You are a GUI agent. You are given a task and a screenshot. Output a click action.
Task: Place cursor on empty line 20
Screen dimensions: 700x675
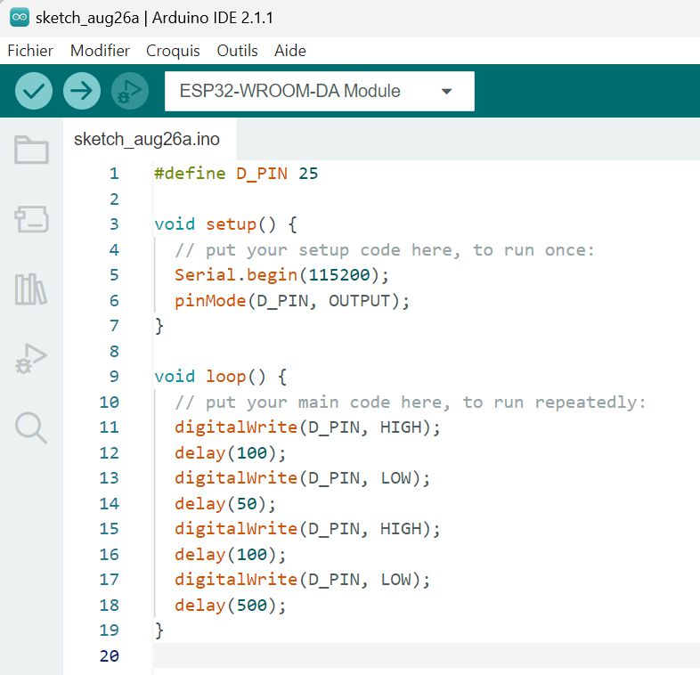[x=426, y=655]
